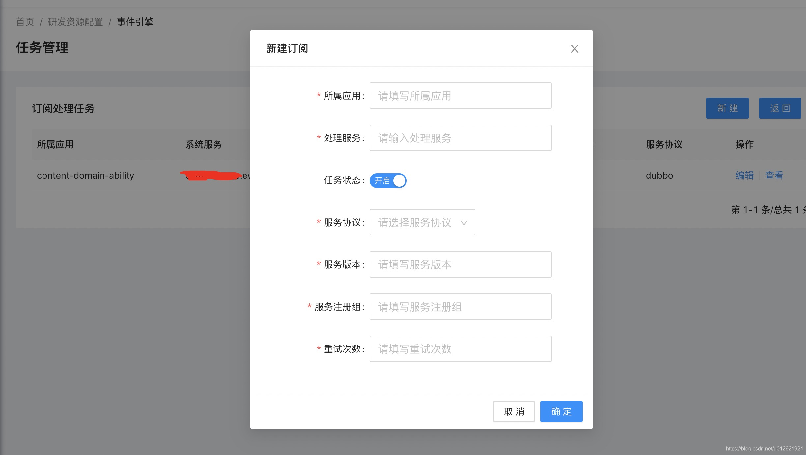
Task: Focus the 处理服务 text input
Action: click(x=460, y=138)
